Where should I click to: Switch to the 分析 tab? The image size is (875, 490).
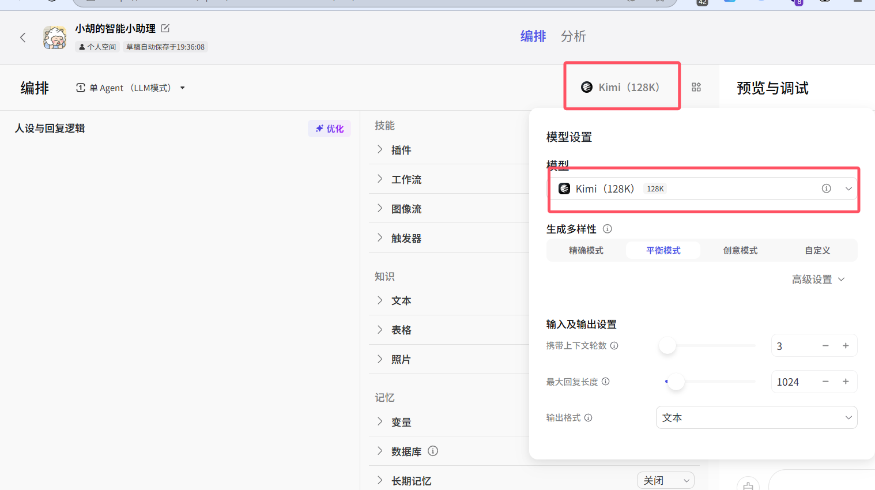(x=574, y=36)
